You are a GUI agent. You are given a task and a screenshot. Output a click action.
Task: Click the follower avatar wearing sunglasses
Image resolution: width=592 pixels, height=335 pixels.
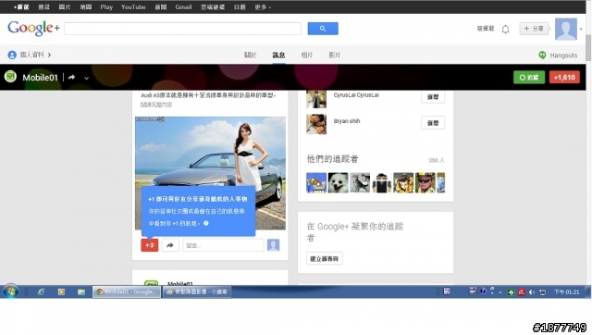(425, 183)
